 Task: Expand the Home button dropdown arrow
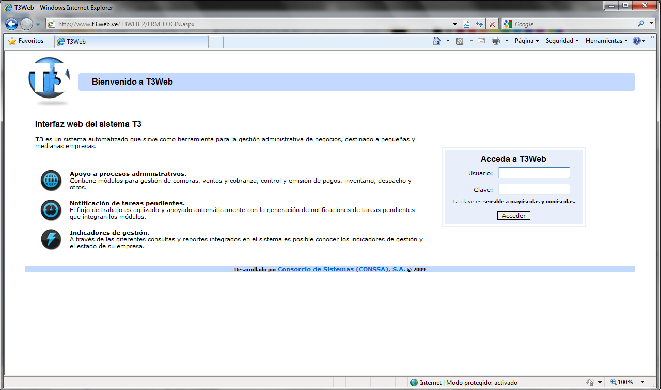pos(448,41)
